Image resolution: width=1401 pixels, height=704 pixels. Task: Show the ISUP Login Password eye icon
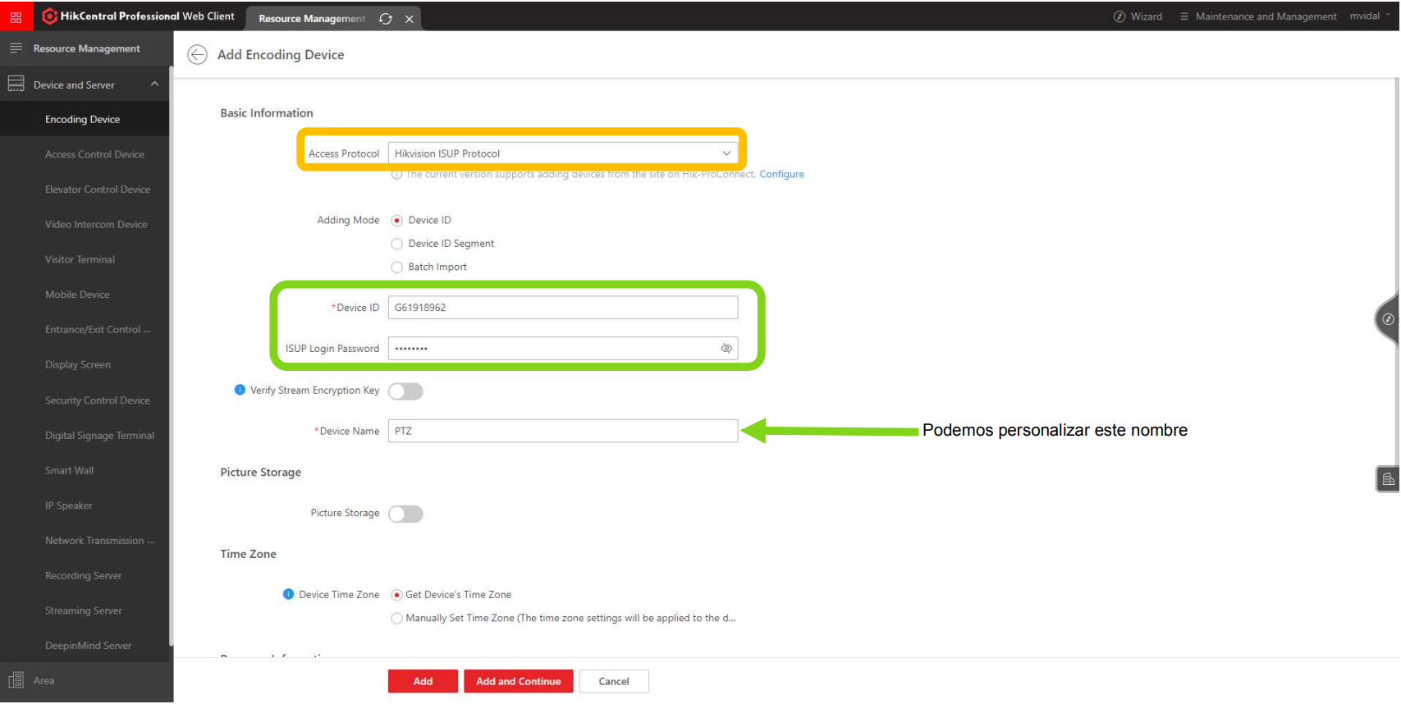coord(726,349)
